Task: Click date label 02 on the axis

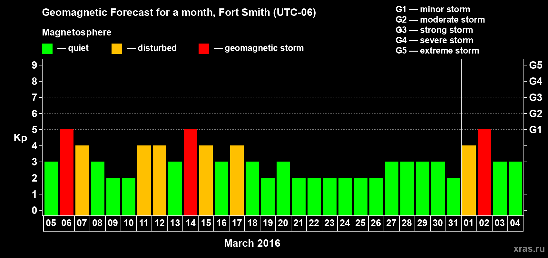Action: [484, 223]
